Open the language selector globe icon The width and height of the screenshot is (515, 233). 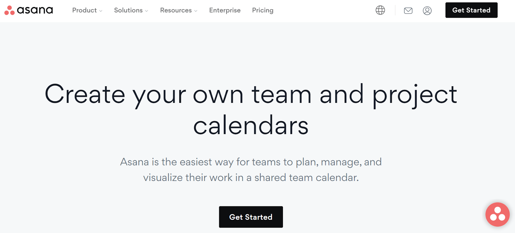[380, 10]
